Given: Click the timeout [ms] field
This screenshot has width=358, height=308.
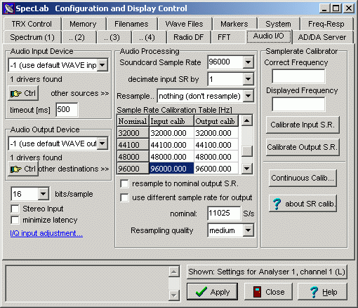Looking at the screenshot, I should [x=67, y=109].
